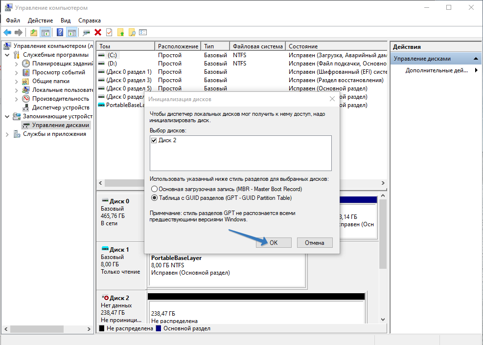Click the Просмотр событий icon in tree
The width and height of the screenshot is (483, 345).
26,72
